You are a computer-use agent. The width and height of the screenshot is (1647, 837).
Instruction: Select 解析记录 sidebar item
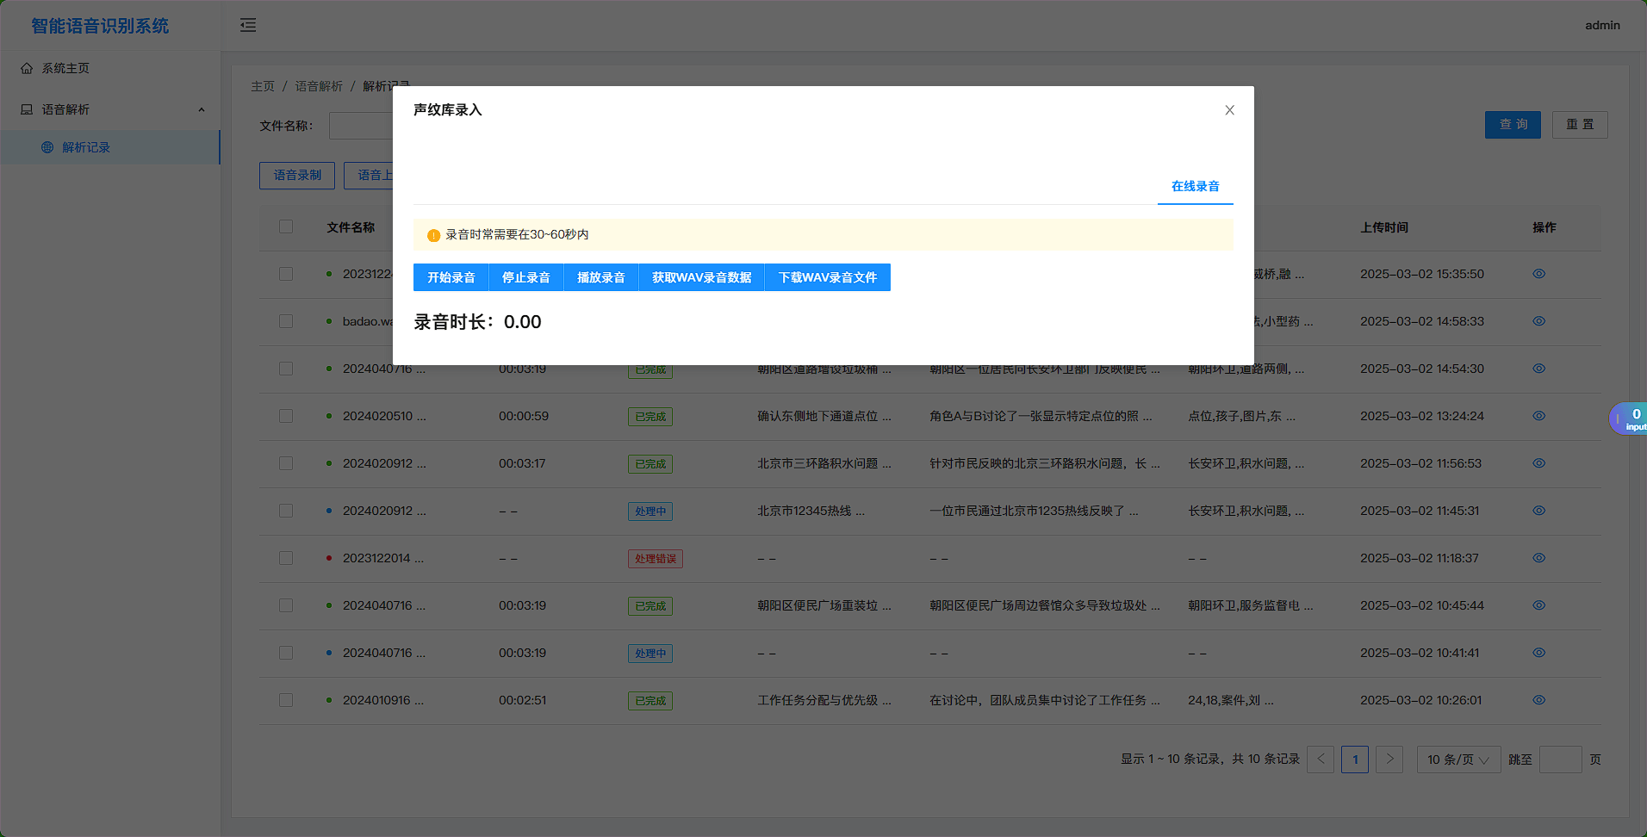point(109,147)
